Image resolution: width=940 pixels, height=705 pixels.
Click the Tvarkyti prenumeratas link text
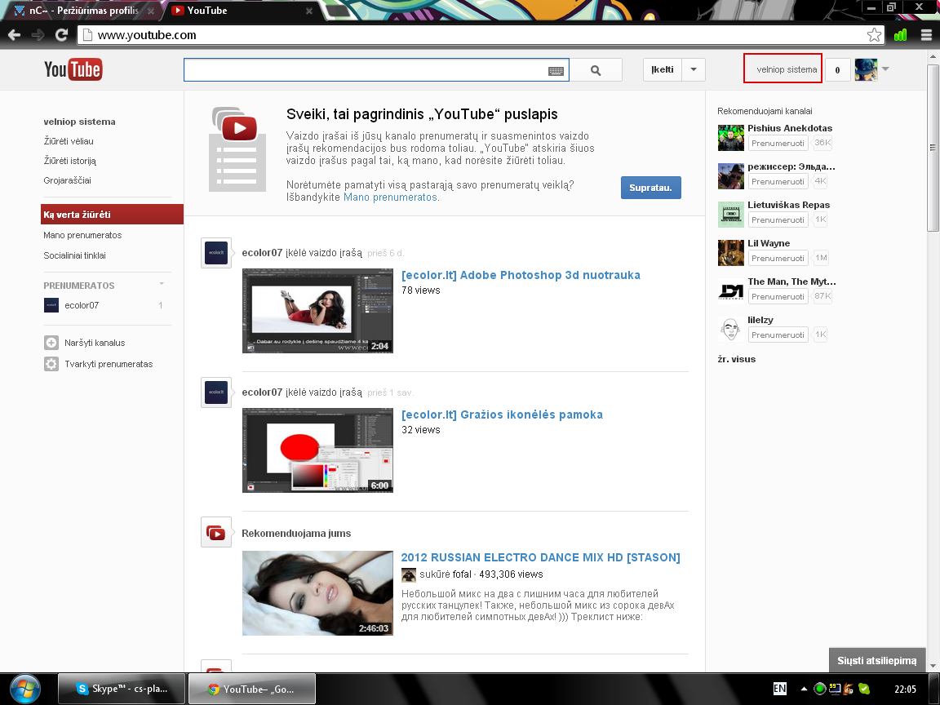point(109,364)
